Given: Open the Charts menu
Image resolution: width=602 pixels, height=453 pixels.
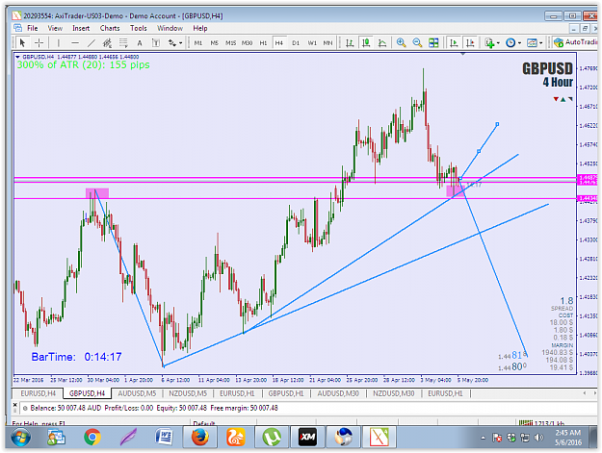Looking at the screenshot, I should pos(110,28).
